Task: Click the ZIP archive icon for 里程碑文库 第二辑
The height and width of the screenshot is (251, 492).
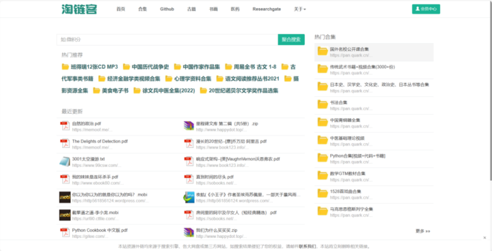Action: [189, 126]
